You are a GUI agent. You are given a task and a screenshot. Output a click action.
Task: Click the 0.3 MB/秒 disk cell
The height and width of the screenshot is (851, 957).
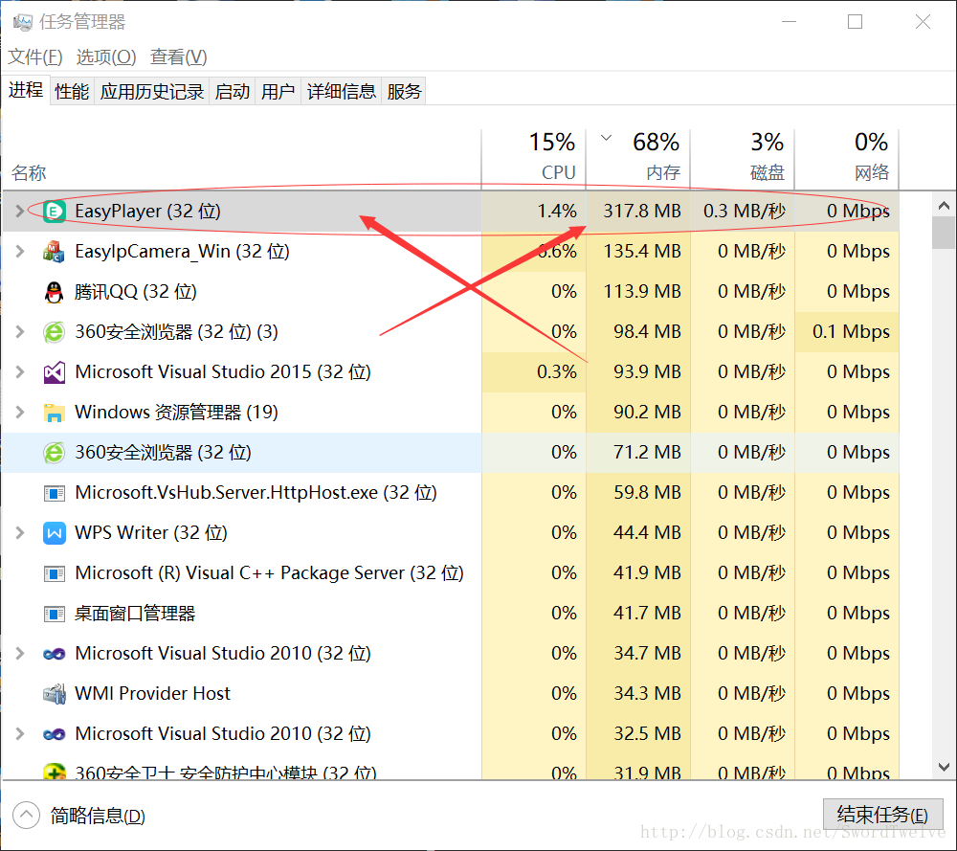click(x=744, y=212)
